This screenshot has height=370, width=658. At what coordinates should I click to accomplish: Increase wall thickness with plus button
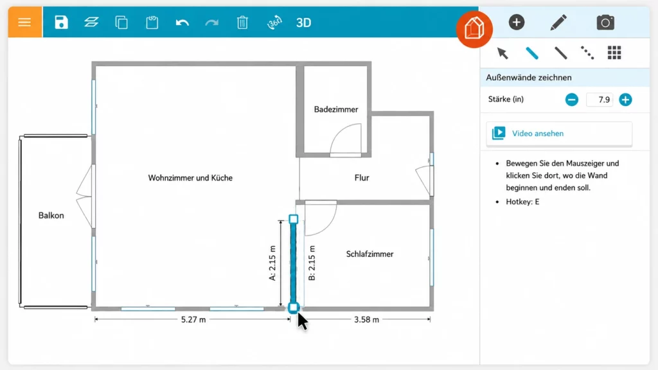[625, 100]
